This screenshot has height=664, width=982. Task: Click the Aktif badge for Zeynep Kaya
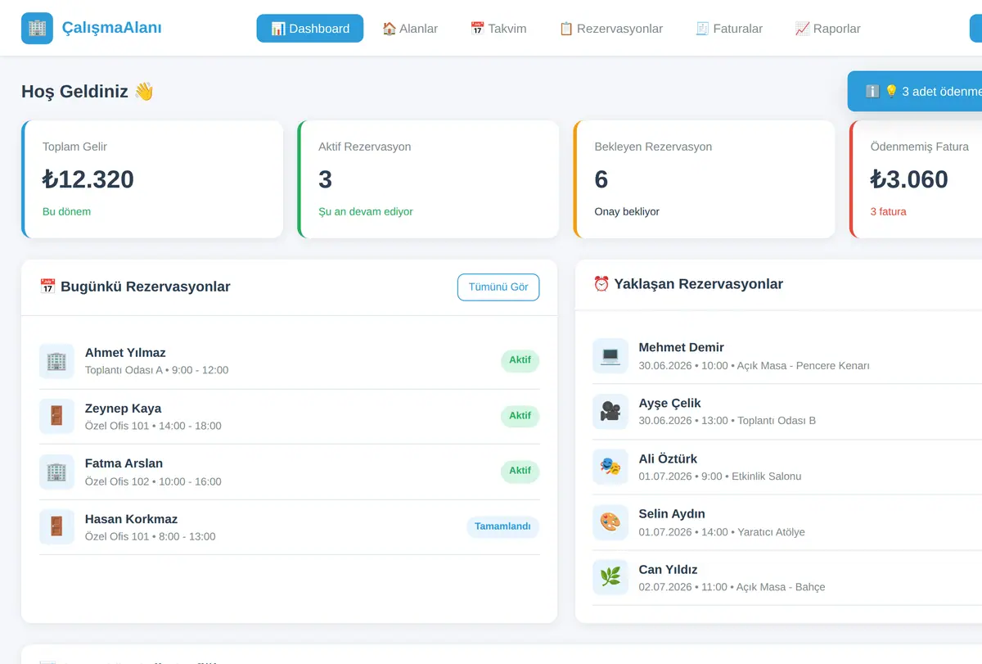(520, 416)
